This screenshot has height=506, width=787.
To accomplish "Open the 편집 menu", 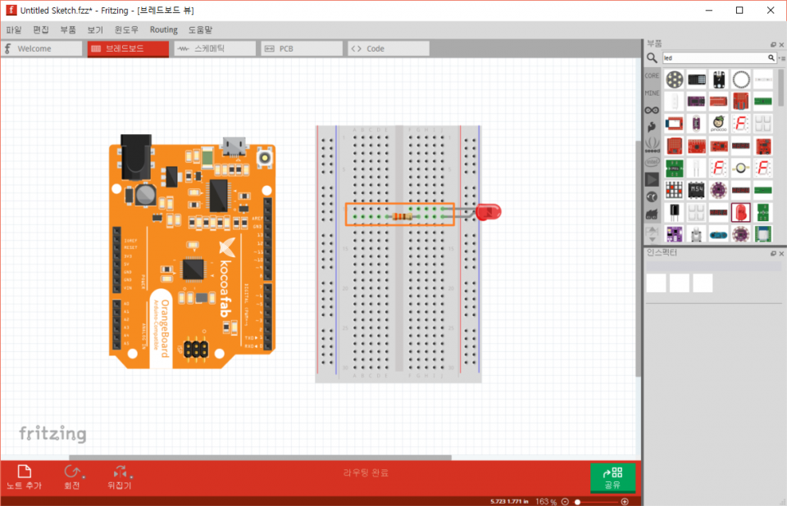I will click(41, 29).
